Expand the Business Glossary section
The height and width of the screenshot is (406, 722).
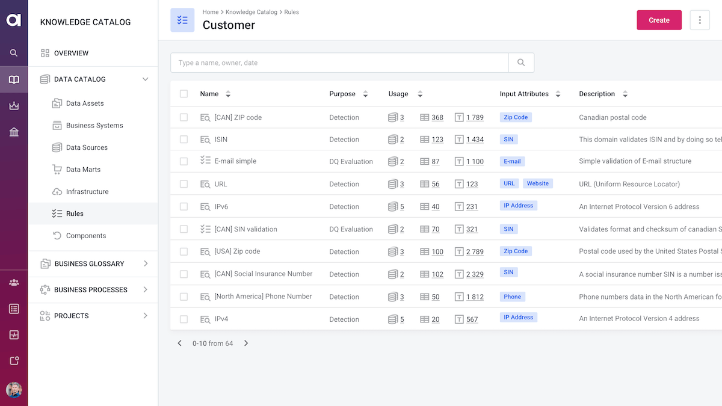(x=145, y=263)
